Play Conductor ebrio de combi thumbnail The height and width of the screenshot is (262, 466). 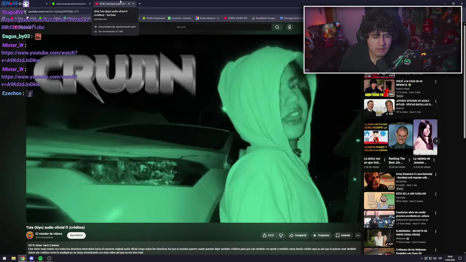coord(379,219)
